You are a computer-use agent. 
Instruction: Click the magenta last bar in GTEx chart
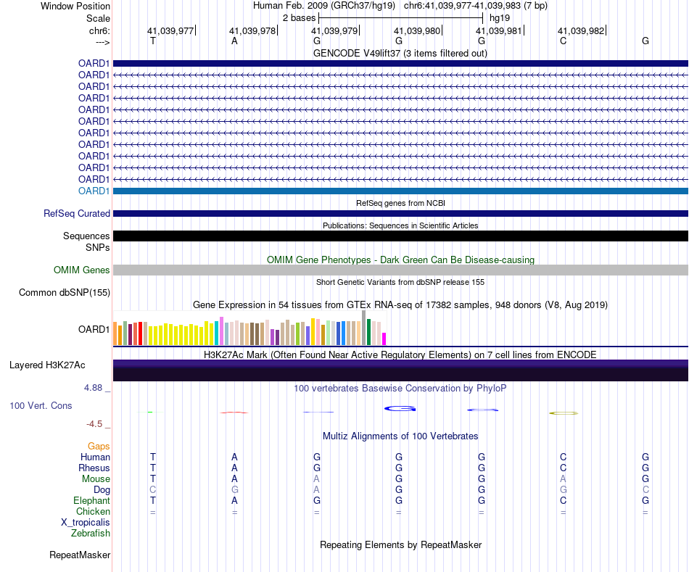click(x=384, y=339)
